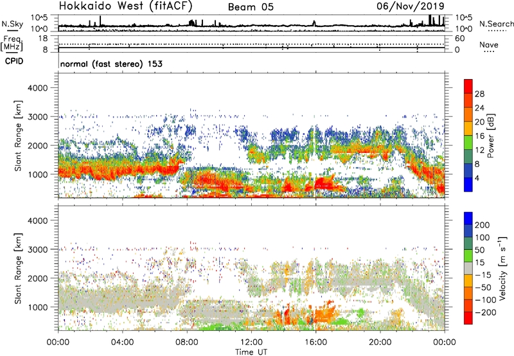
Task: Select the 'N.Sky' legend label
Action: coord(12,24)
